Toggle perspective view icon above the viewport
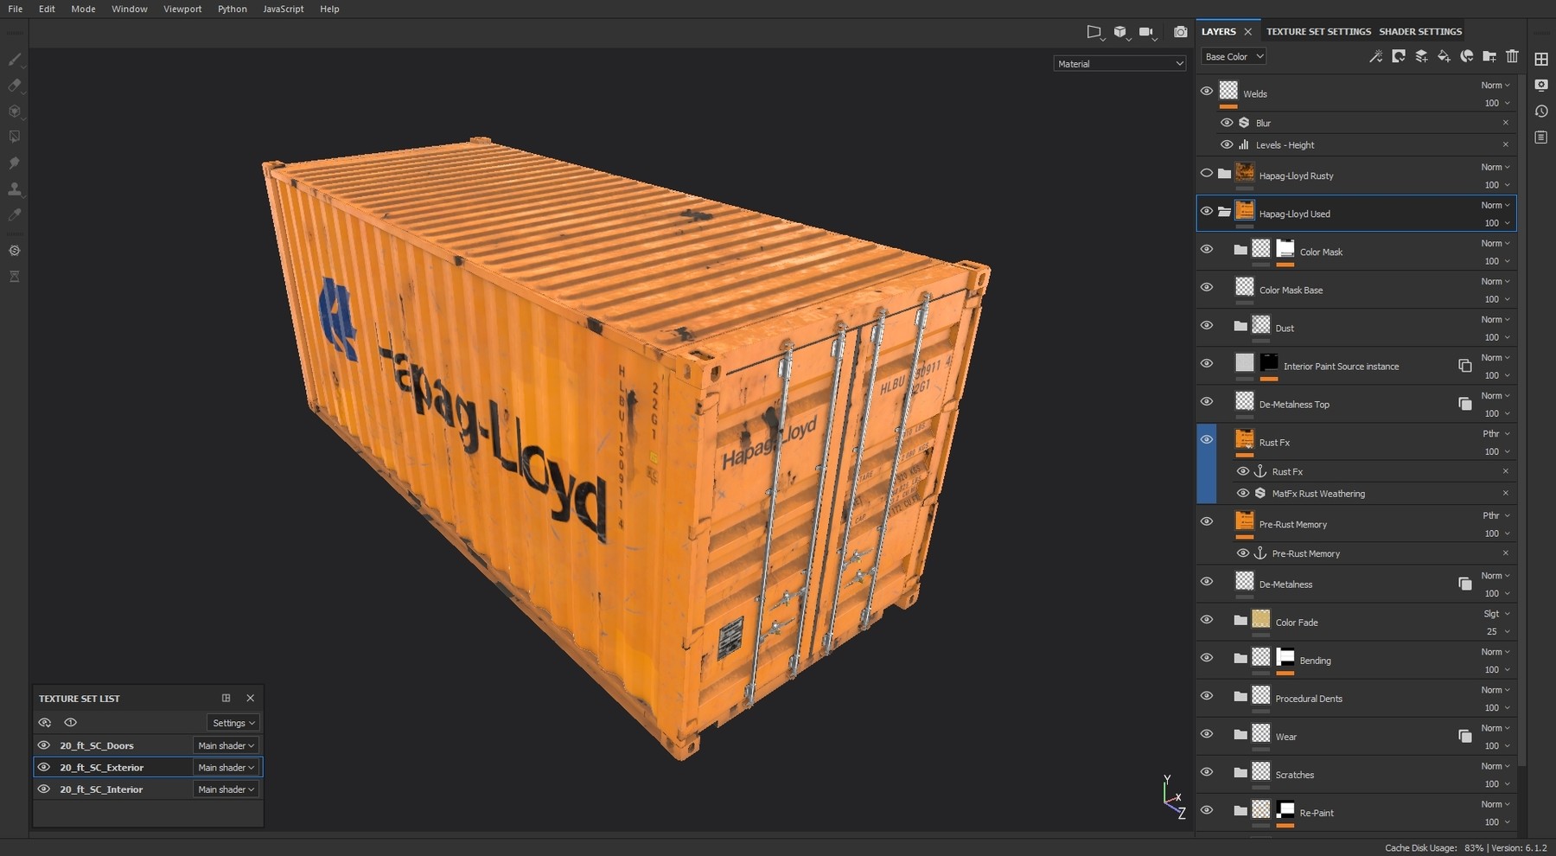1556x856 pixels. [1094, 32]
